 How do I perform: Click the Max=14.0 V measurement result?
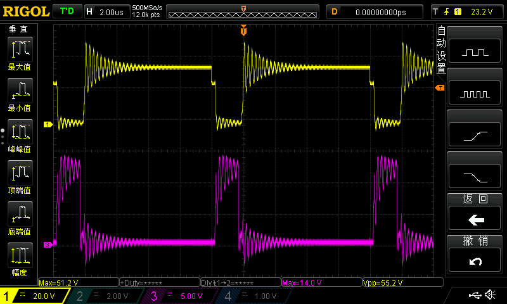[322, 282]
